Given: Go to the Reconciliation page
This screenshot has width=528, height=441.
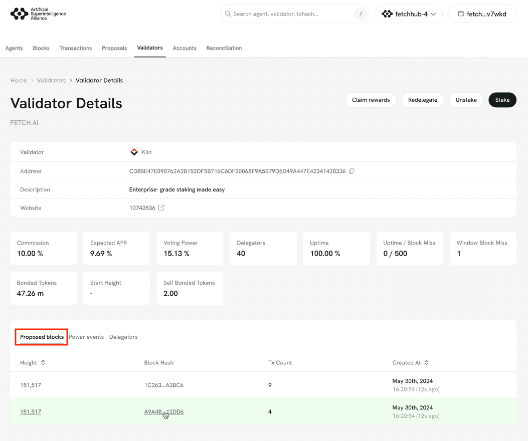Looking at the screenshot, I should click(x=224, y=48).
